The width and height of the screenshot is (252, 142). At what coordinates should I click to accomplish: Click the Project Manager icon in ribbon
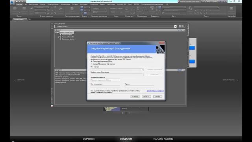[x=15, y=8]
